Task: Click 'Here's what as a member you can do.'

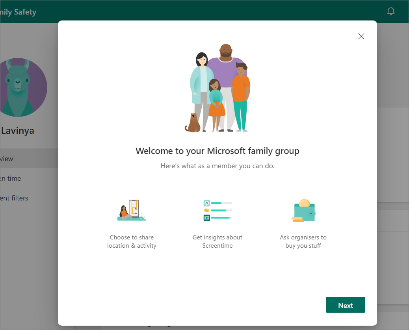Action: (x=218, y=166)
